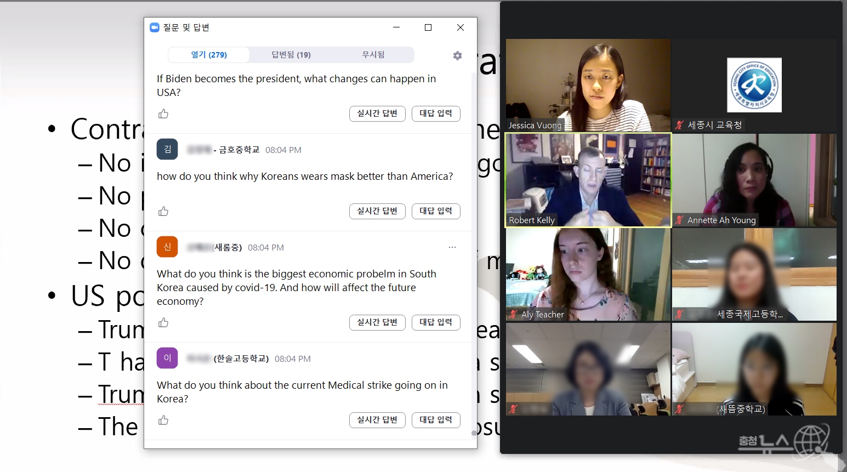This screenshot has width=847, height=472.
Task: Switch to the 답변됨 (19) tab
Action: click(291, 55)
